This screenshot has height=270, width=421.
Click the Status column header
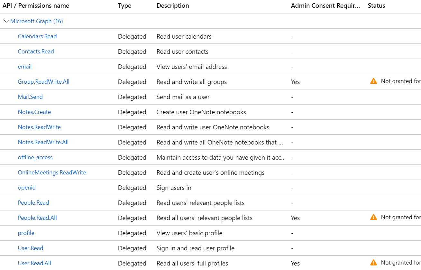[x=376, y=6]
